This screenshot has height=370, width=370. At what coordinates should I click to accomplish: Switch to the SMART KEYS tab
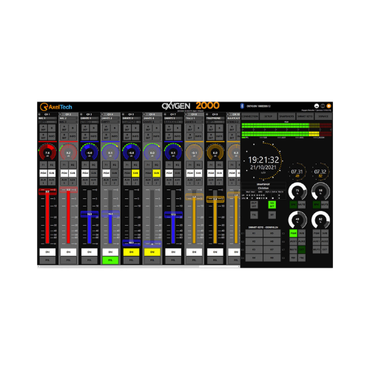[305, 116]
